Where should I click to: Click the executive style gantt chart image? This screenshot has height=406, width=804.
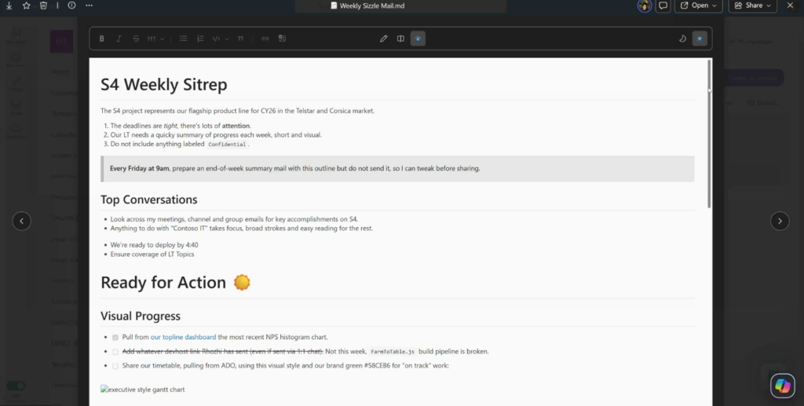click(x=143, y=390)
